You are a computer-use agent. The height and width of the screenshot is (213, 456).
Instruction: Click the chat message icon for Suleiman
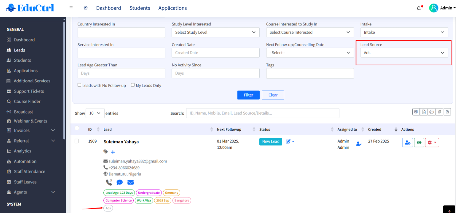pos(119,183)
